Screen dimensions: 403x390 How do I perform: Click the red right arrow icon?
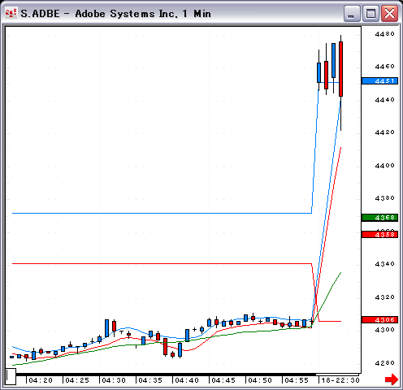click(x=392, y=379)
